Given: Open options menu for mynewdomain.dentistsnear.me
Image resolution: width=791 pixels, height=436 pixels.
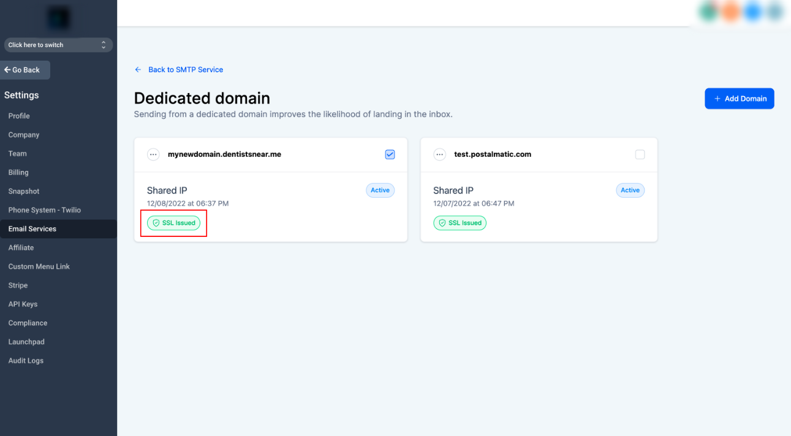Looking at the screenshot, I should pos(153,155).
